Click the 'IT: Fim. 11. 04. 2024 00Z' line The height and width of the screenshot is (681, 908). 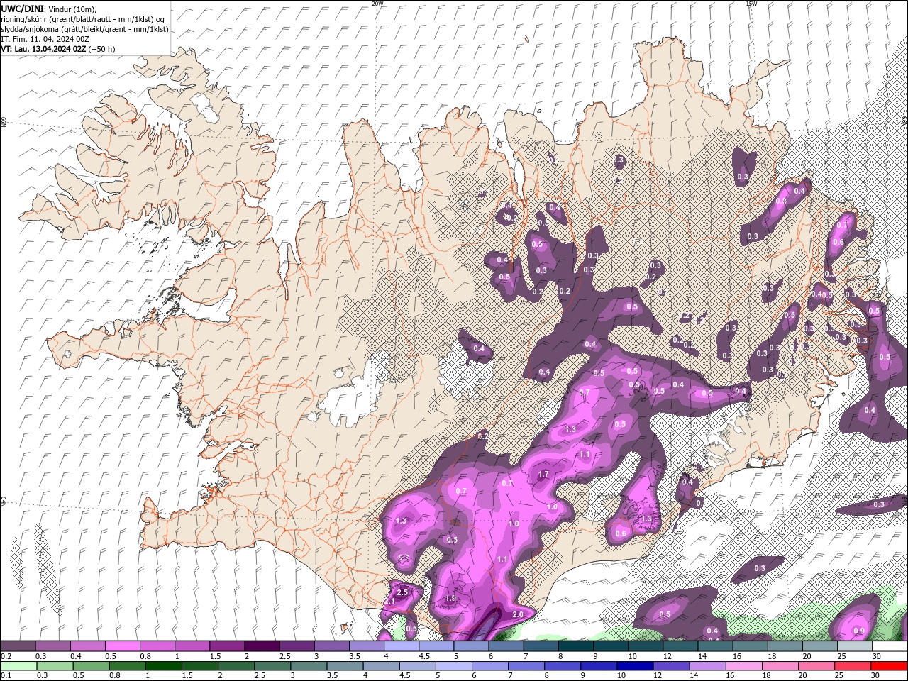pyautogui.click(x=43, y=39)
